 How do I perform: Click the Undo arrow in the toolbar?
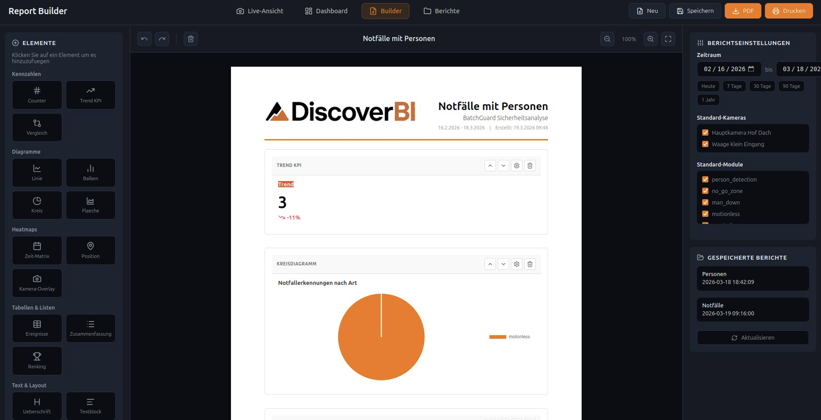(x=144, y=39)
